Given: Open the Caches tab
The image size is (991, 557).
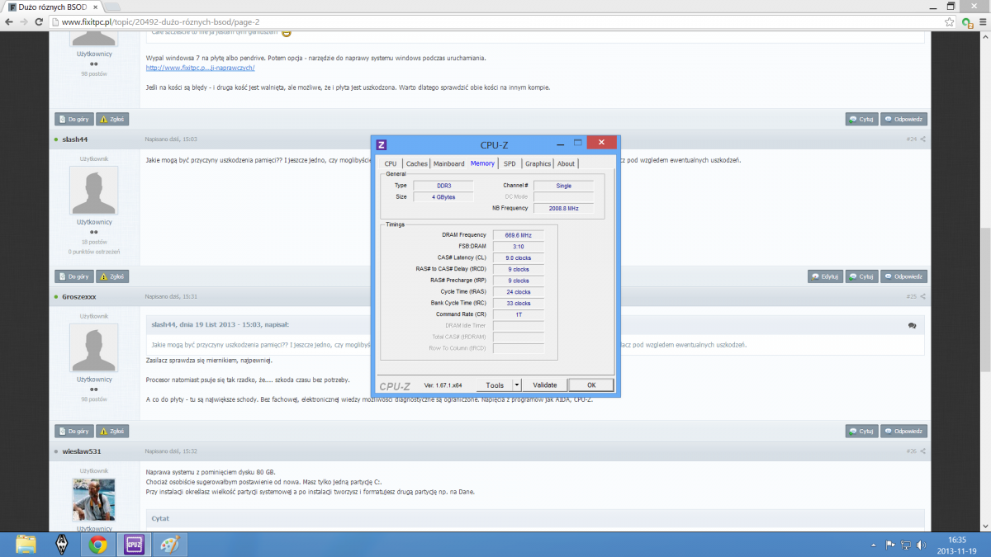Looking at the screenshot, I should (417, 163).
